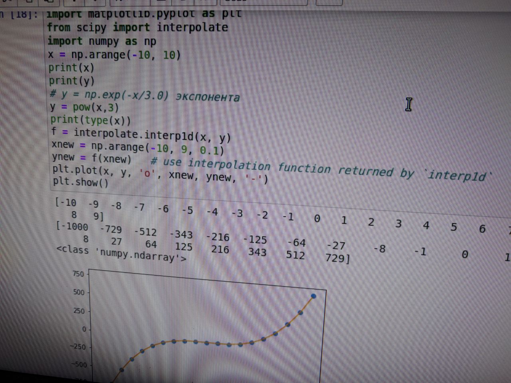This screenshot has width=511, height=383.
Task: Click the 'plt.show()' line
Action: click(x=81, y=182)
